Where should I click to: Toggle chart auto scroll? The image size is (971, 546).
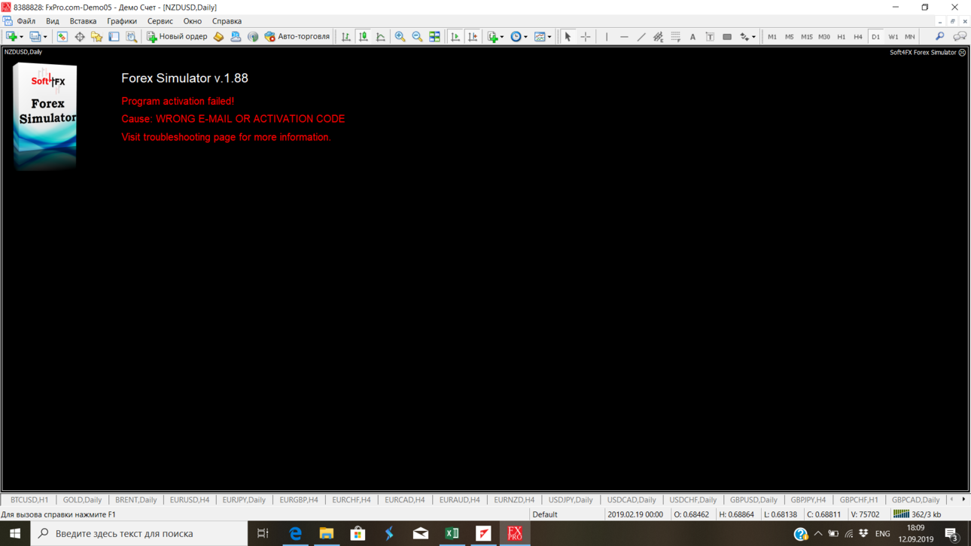point(455,36)
